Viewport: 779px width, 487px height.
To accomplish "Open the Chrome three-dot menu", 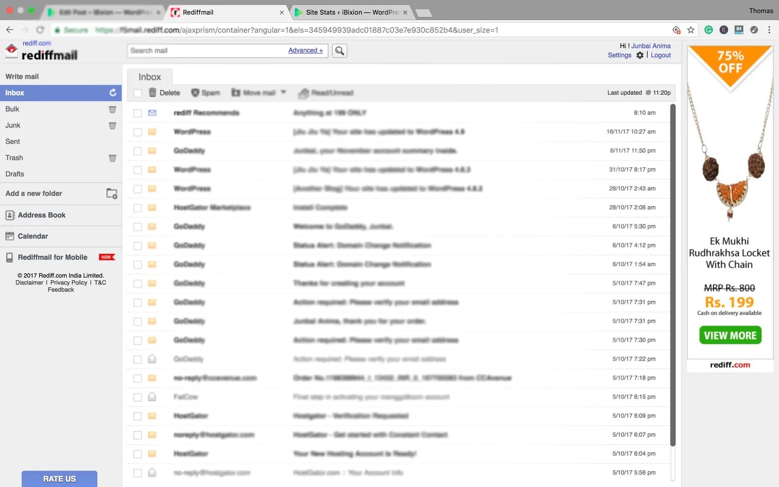I will pyautogui.click(x=769, y=30).
